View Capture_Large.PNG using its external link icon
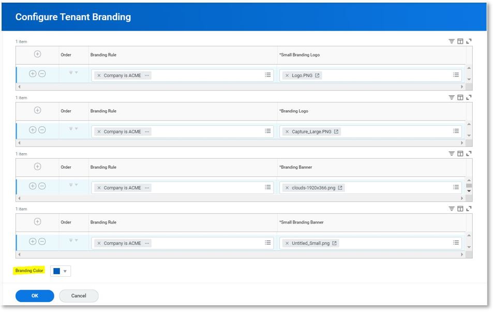Viewport: 494px width, 312px height. pos(337,131)
